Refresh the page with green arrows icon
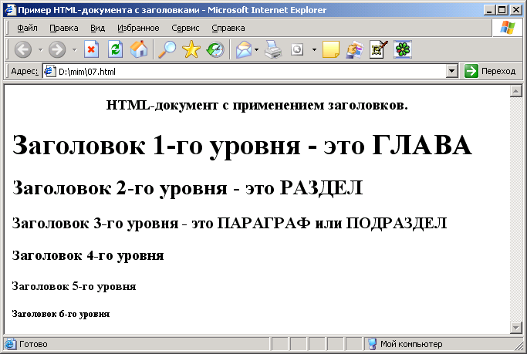 click(115, 49)
